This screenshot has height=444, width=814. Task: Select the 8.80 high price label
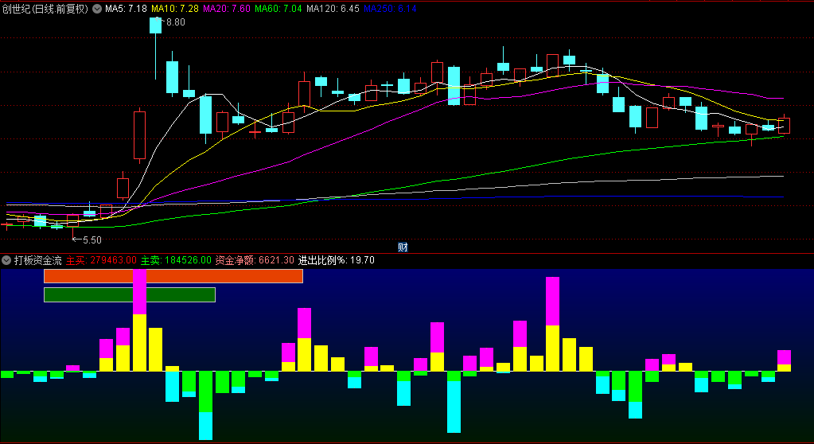[x=176, y=22]
